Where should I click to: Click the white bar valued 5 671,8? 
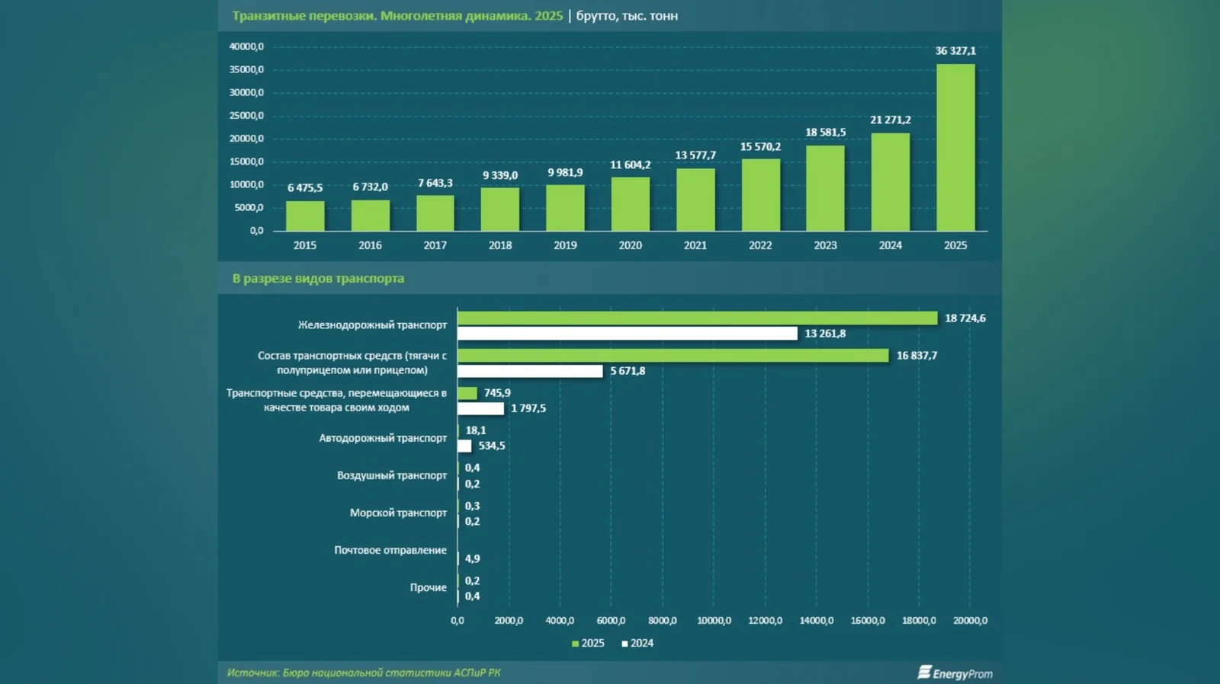(530, 371)
